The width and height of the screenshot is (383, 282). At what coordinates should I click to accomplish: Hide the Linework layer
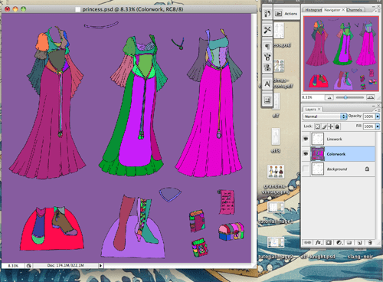(x=306, y=139)
